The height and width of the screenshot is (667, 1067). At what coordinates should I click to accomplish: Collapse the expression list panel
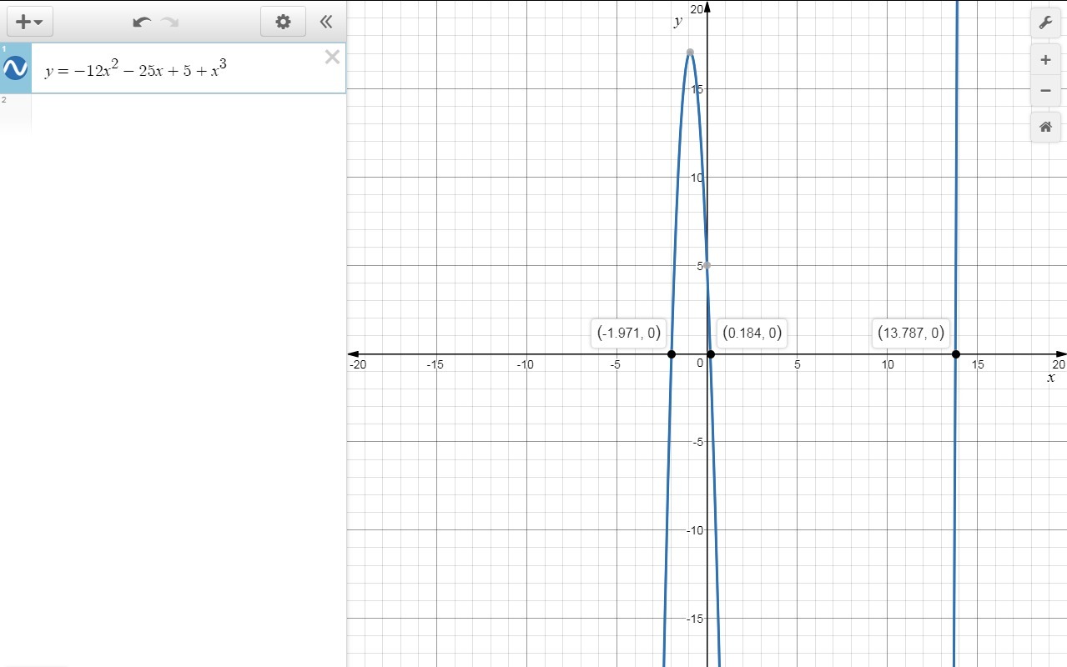point(326,22)
